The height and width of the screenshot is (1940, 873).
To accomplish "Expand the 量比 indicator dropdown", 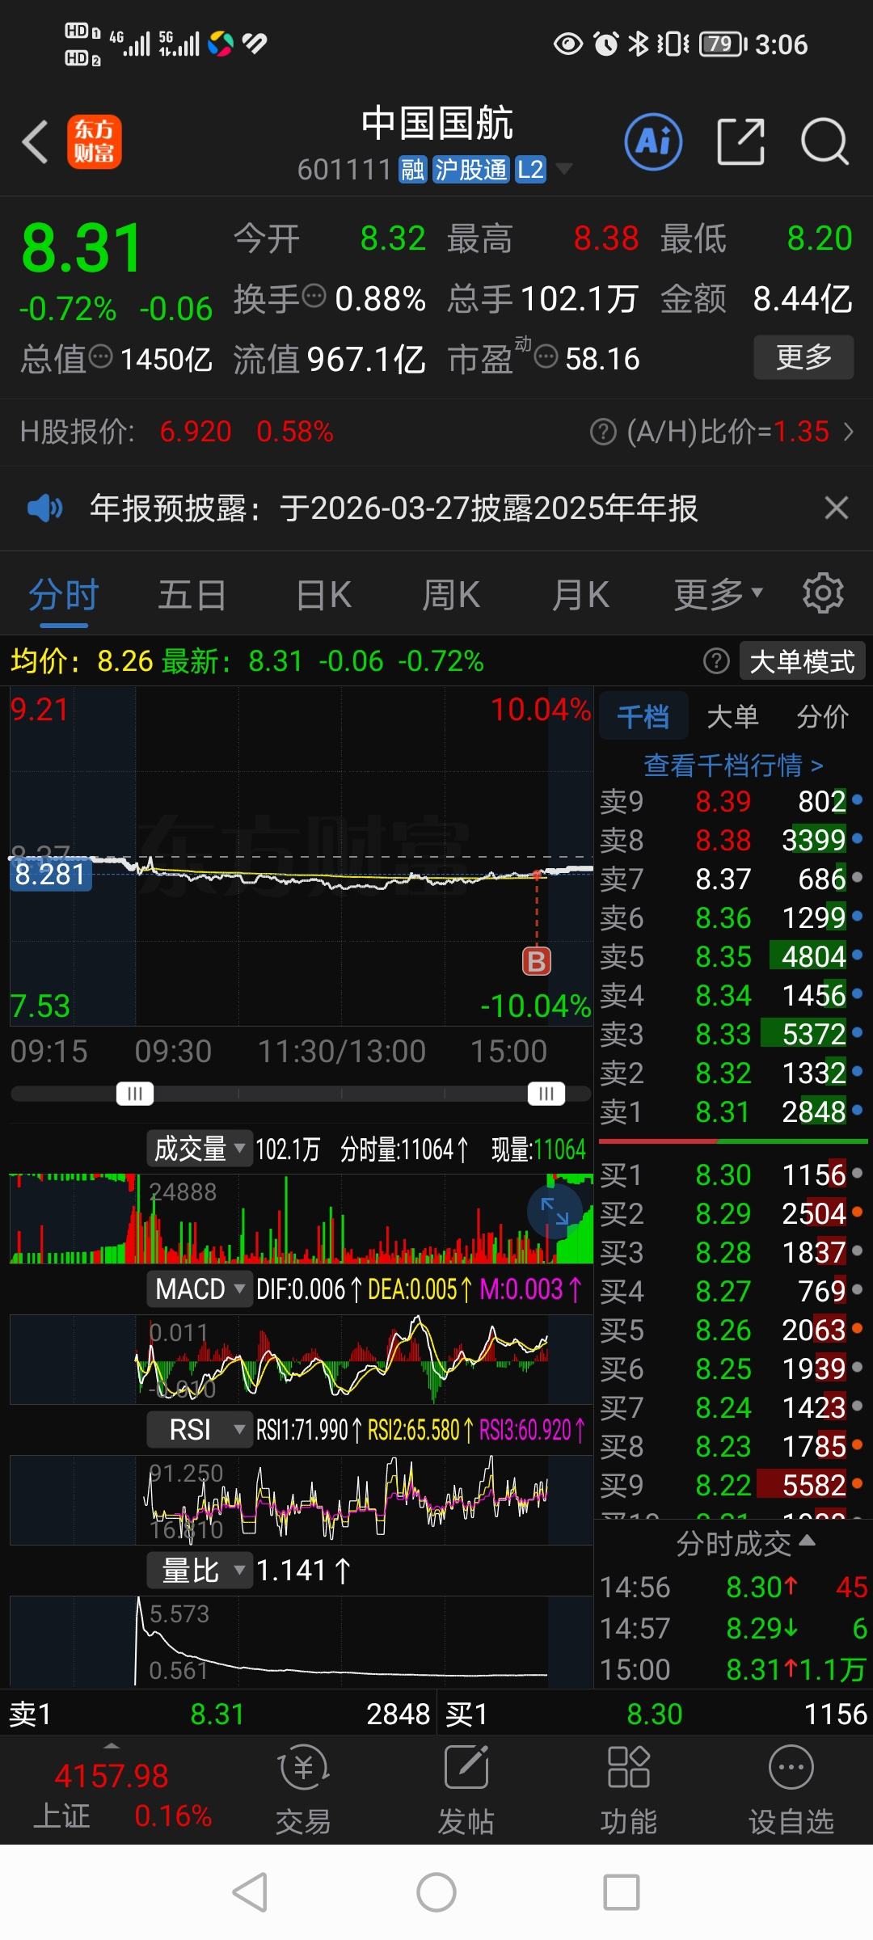I will click(200, 1571).
